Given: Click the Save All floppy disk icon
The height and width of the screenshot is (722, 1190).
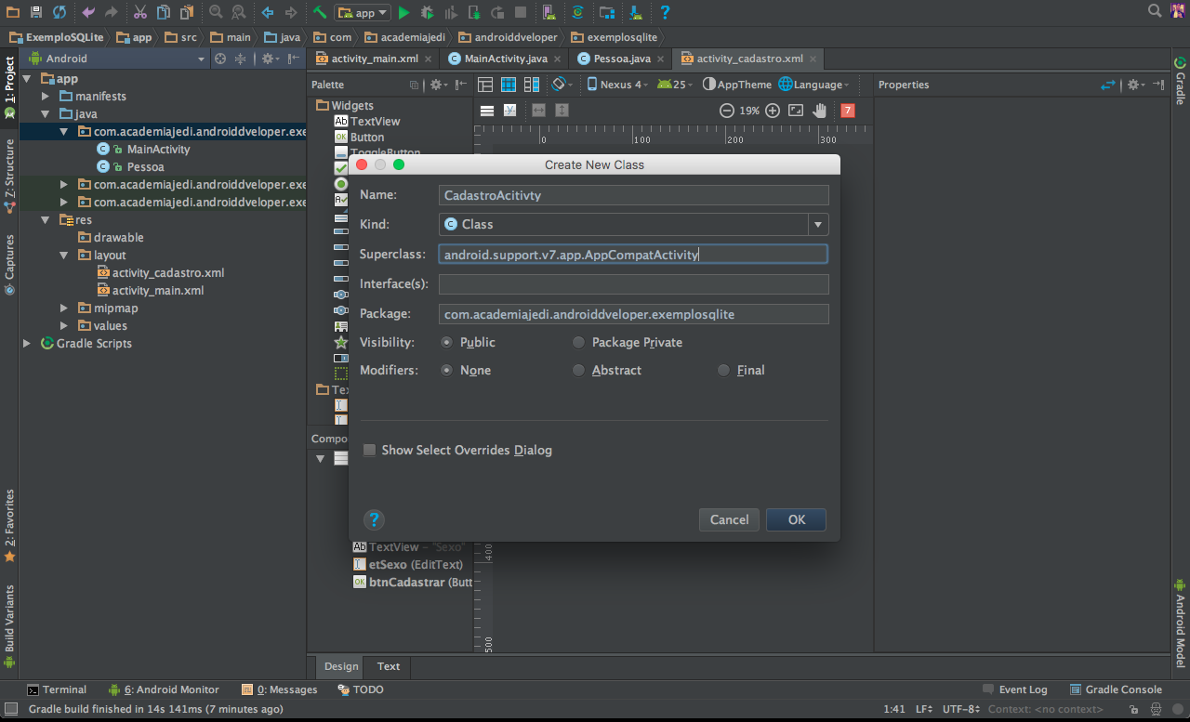Looking at the screenshot, I should pyautogui.click(x=35, y=12).
